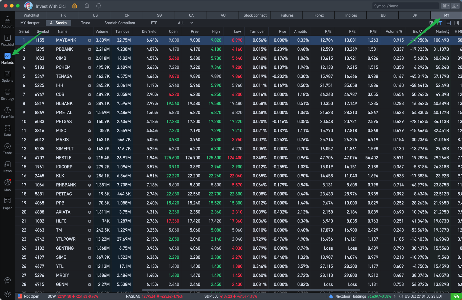Open the News section in the sidebar

click(x=7, y=166)
